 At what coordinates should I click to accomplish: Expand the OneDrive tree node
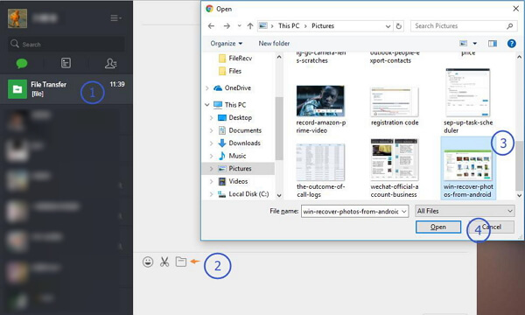206,88
